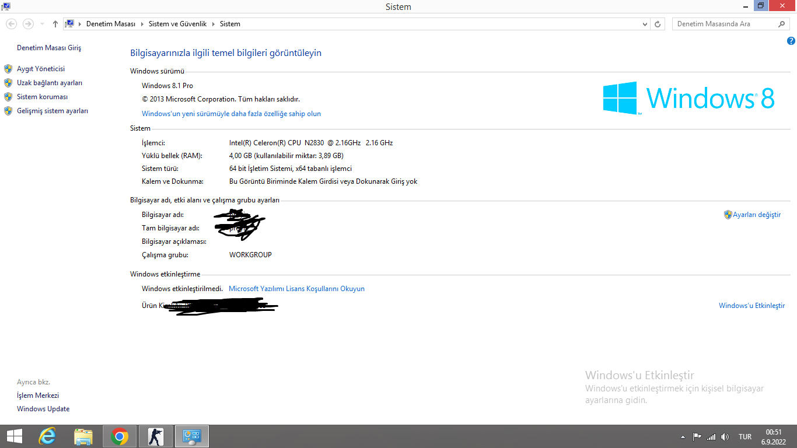Go up one level with the Up arrow
Image resolution: width=797 pixels, height=448 pixels.
tap(55, 24)
